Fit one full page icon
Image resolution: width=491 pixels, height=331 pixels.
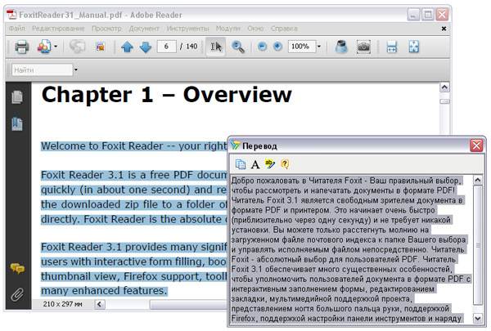point(413,47)
